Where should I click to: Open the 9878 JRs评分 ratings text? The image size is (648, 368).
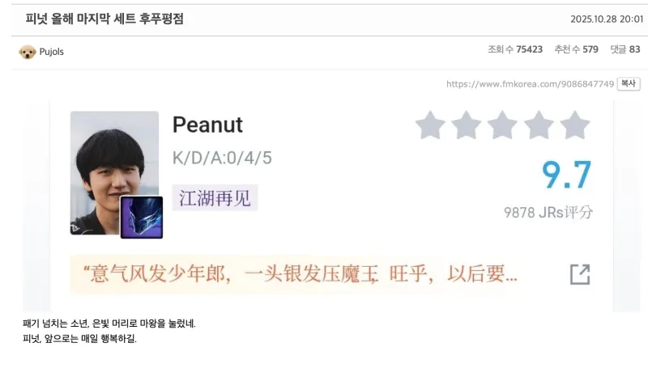click(x=548, y=213)
